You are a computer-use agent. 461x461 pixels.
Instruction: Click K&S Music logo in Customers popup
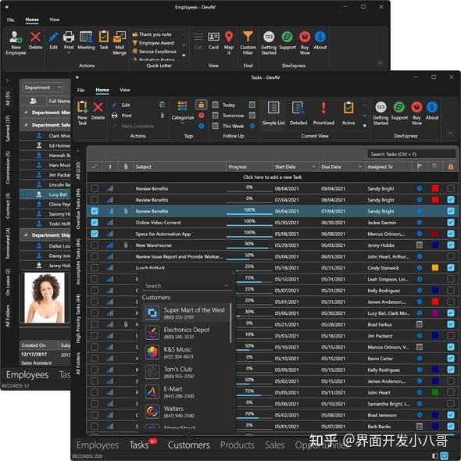(152, 352)
